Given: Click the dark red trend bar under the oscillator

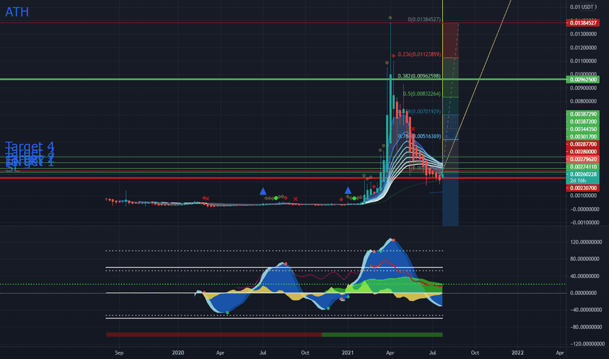Looking at the screenshot, I should click(x=214, y=335).
